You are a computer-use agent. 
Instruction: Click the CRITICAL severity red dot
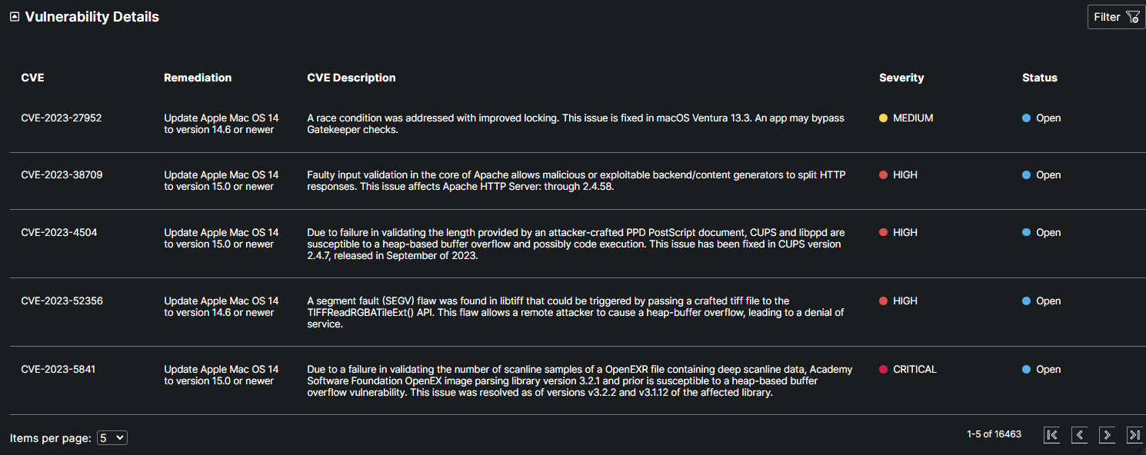pos(884,370)
